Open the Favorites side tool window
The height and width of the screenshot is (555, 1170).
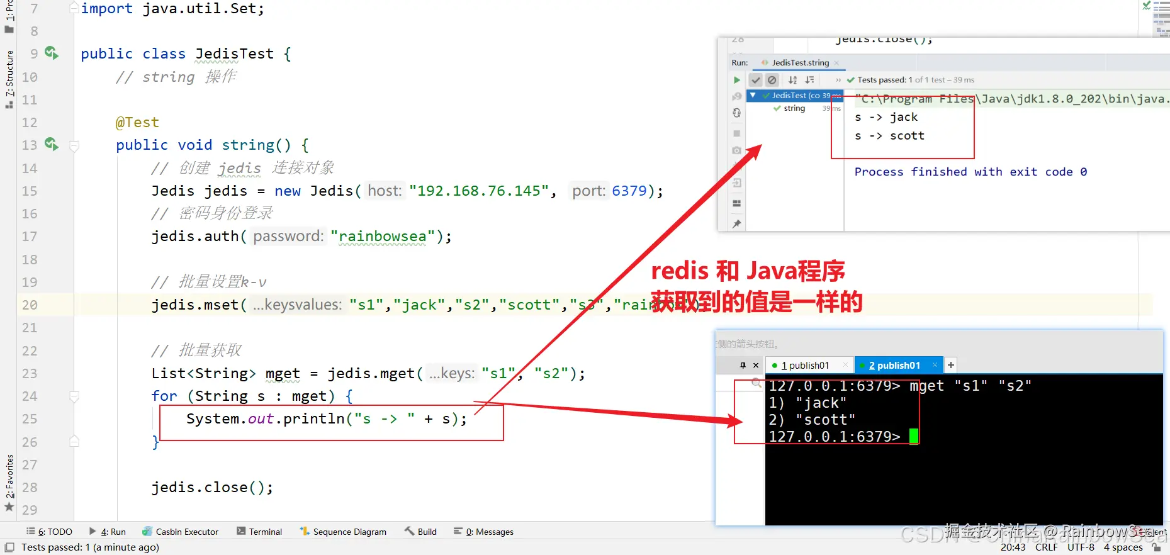9,483
